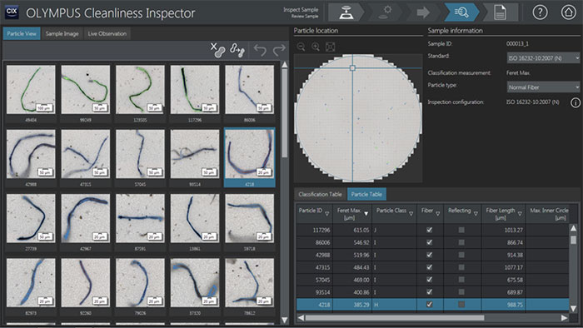Screen dimensions: 583x328
Task: Toggle Fiber checkbox for particle 86006
Action: (430, 242)
